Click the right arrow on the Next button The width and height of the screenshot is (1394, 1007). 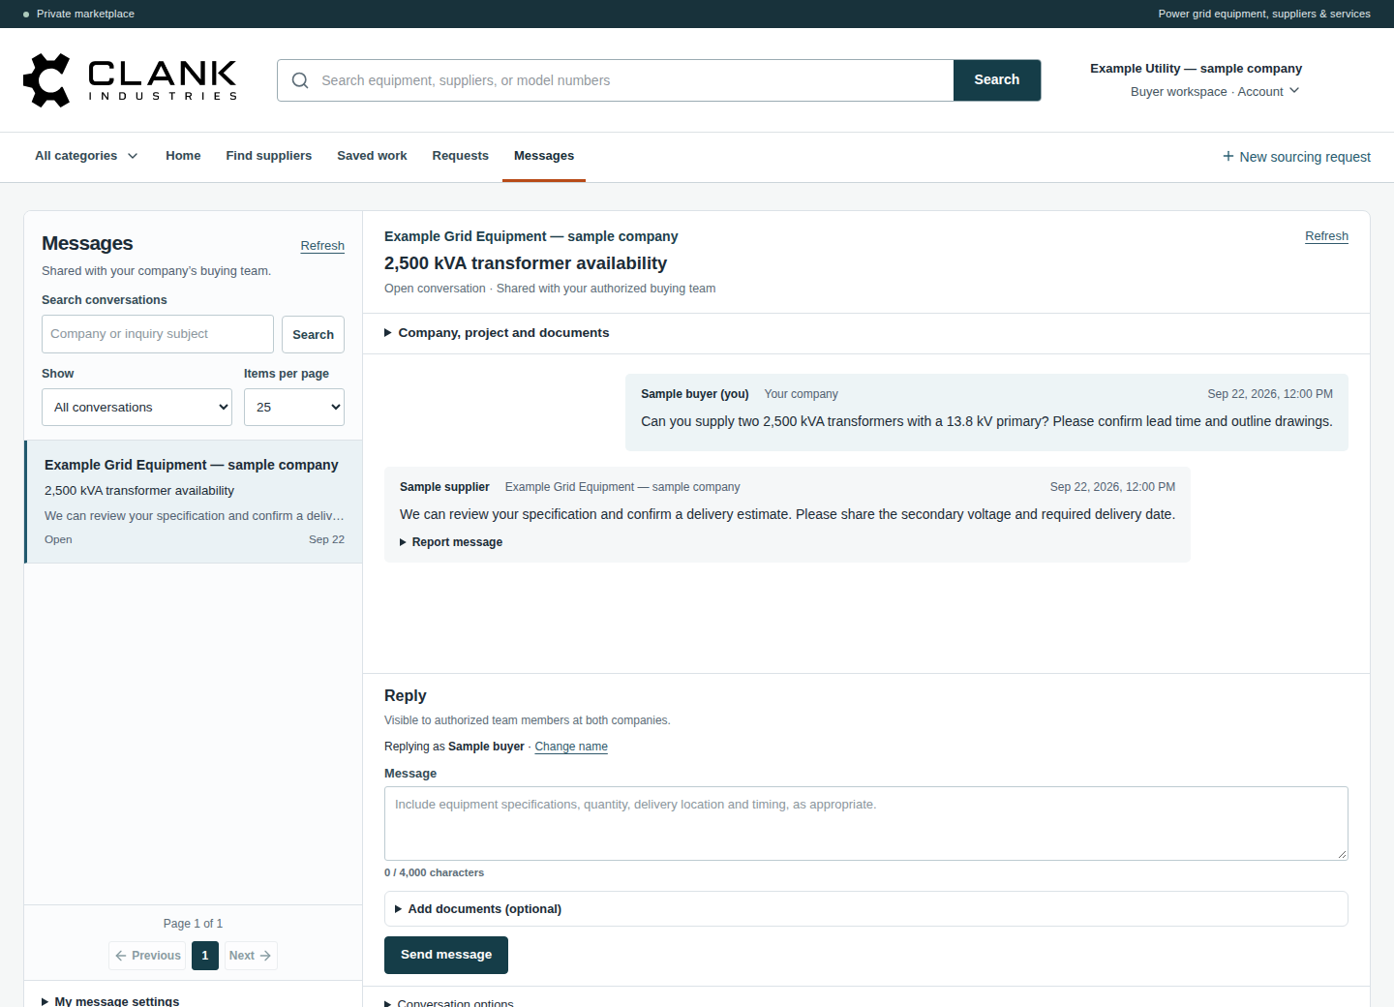[x=265, y=956]
